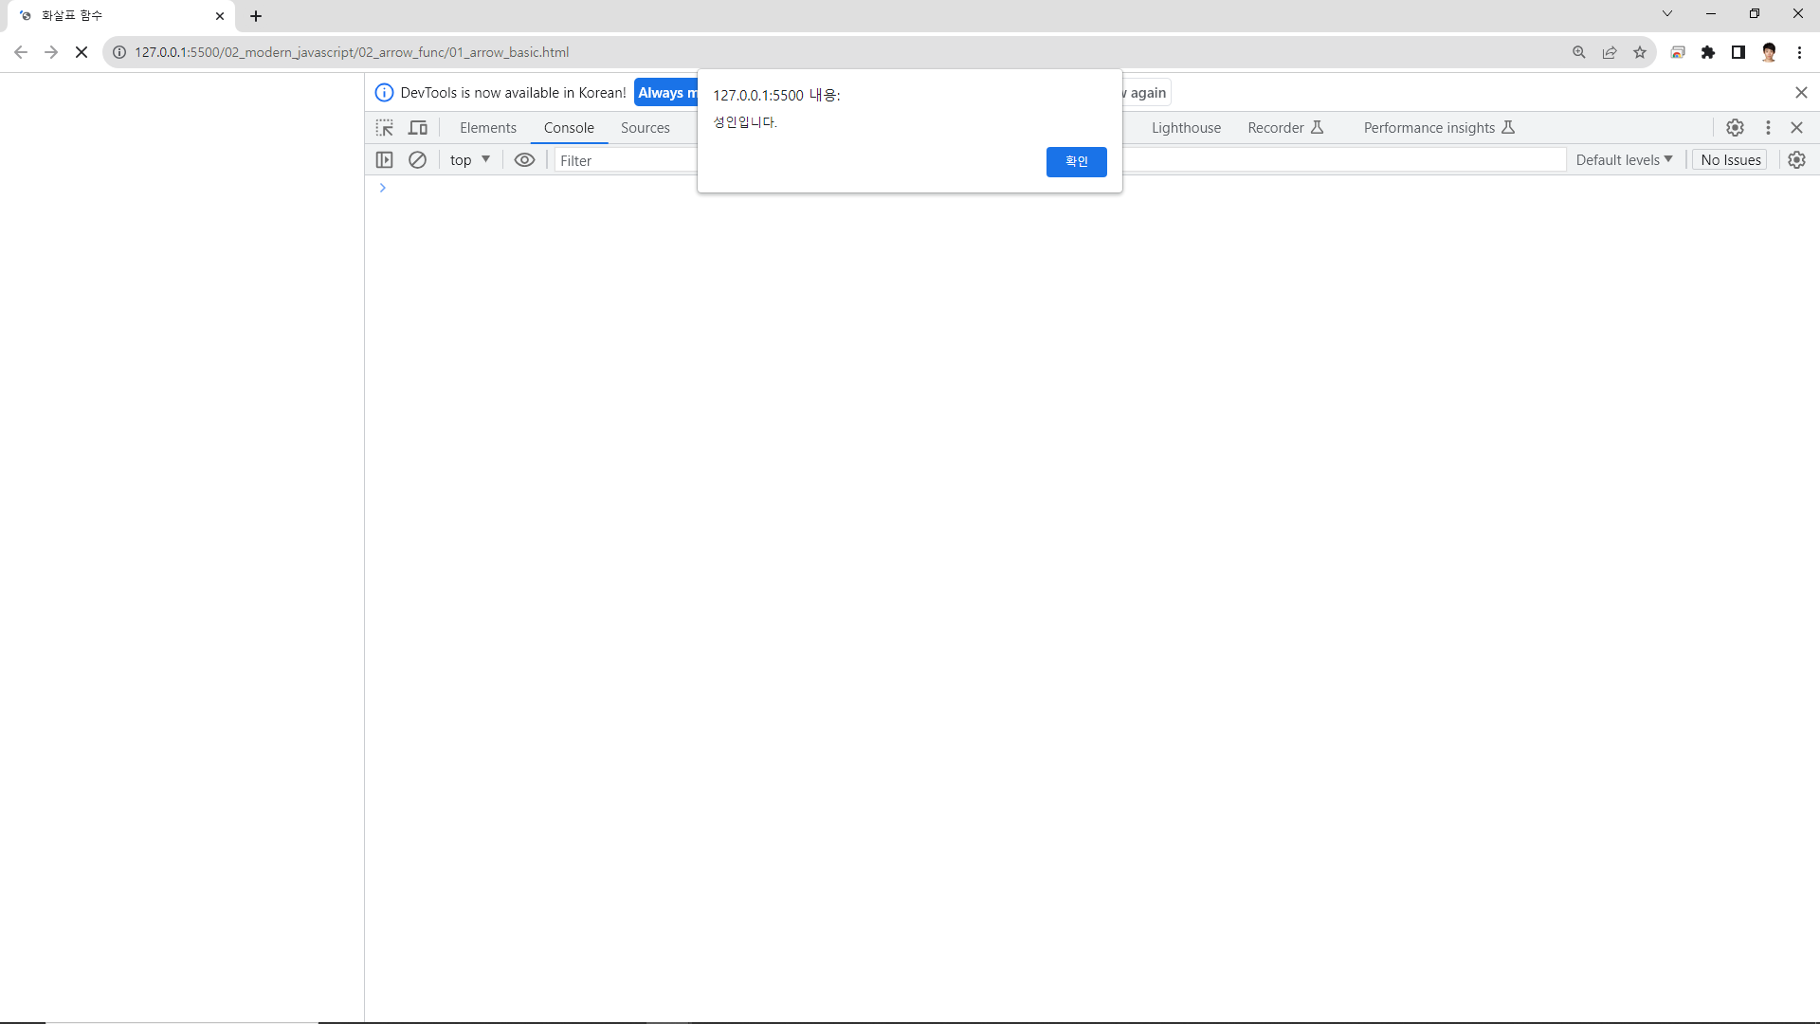
Task: Open console settings gear icon
Action: pos(1796,160)
